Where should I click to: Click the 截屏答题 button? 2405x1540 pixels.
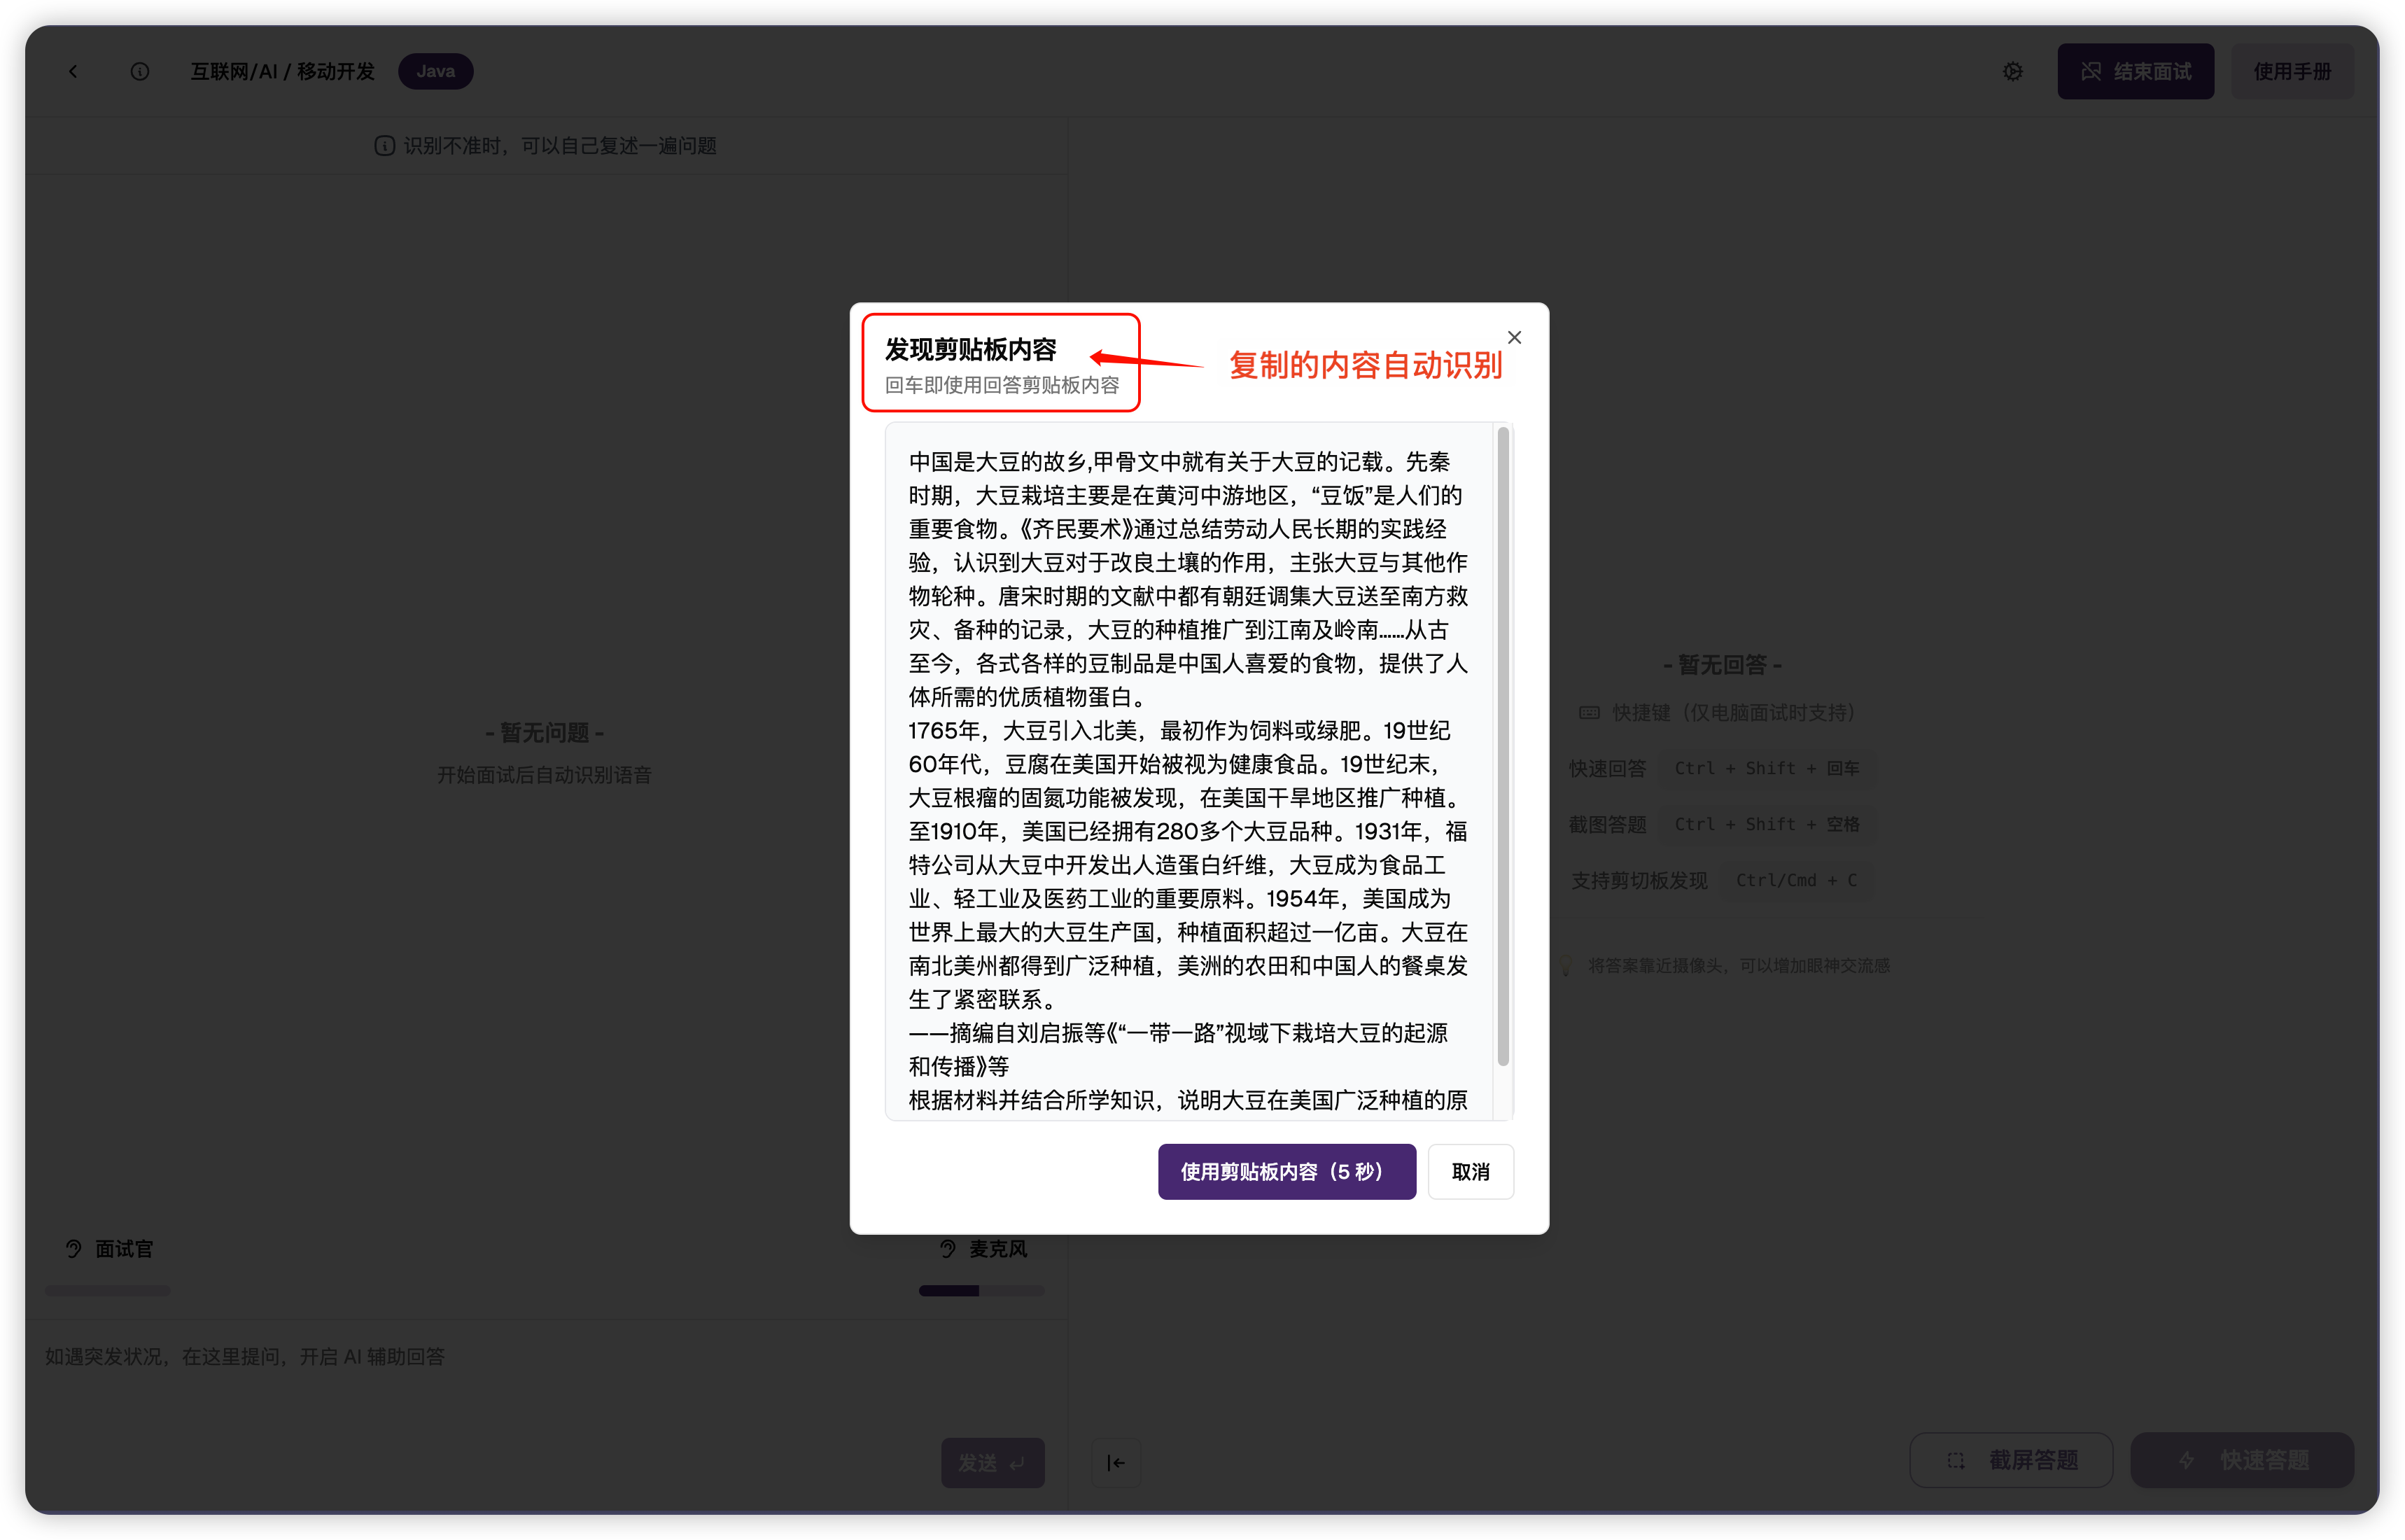pyautogui.click(x=2011, y=1460)
